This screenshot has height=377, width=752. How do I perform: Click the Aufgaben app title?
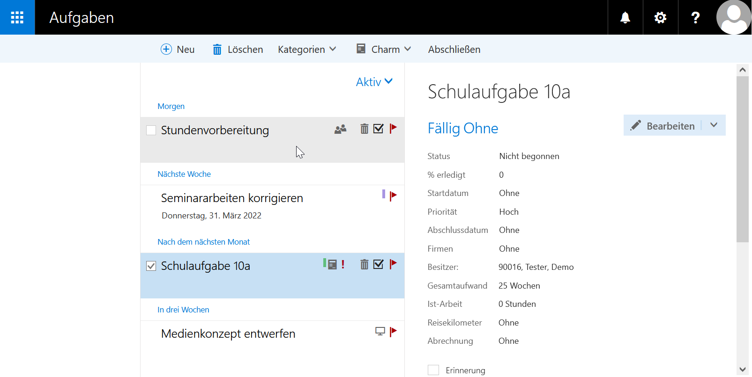point(82,17)
